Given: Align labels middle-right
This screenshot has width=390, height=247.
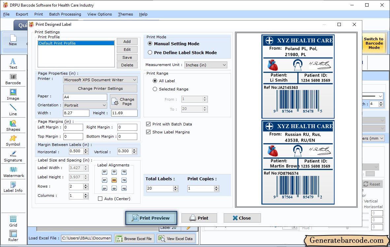Looking at the screenshot, I should [x=124, y=180].
